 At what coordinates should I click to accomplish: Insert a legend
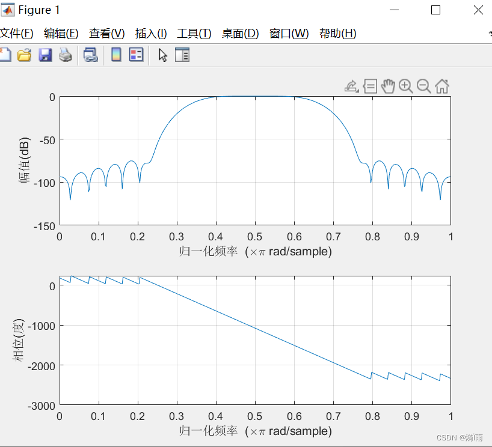coord(135,55)
